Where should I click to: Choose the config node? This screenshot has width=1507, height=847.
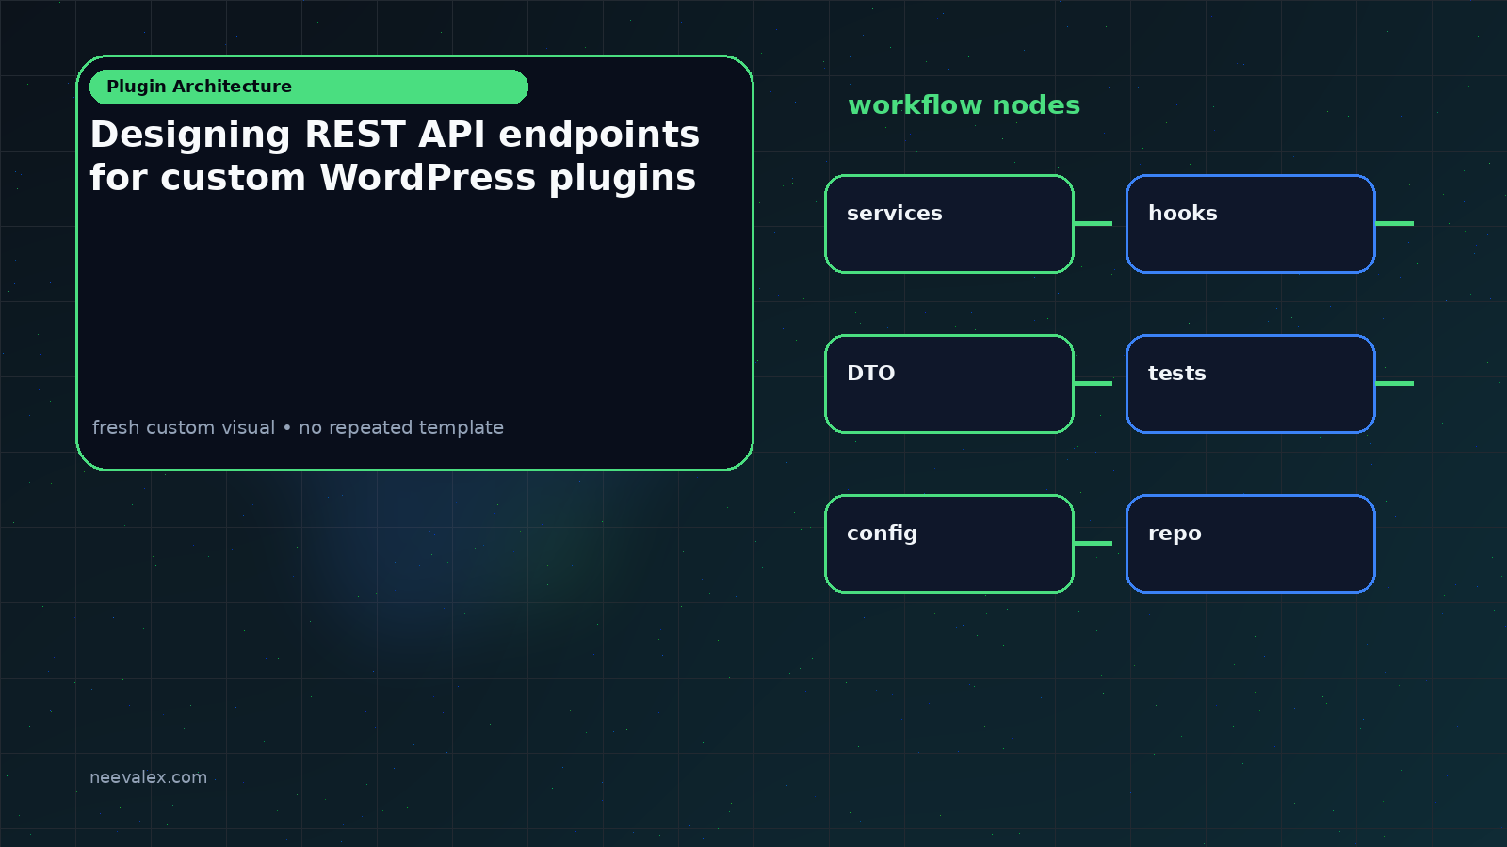949,544
